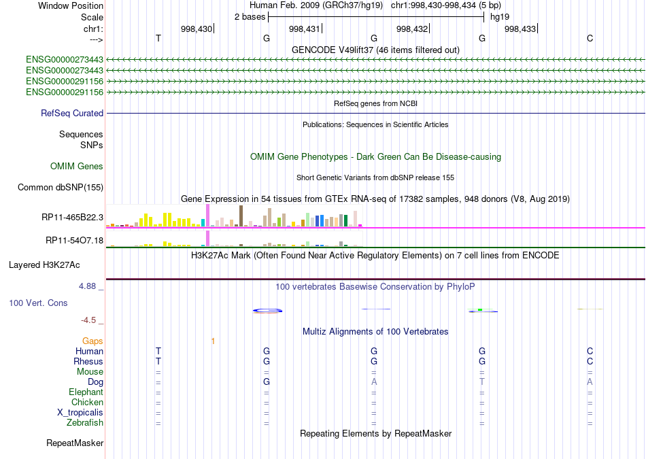Click the X_tropicalis species label
Viewport: 646px width, 459px height.
[80, 413]
